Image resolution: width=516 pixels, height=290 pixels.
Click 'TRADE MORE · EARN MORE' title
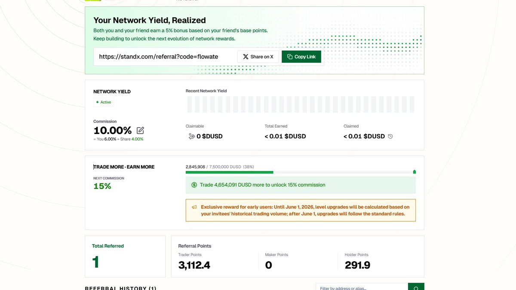pyautogui.click(x=124, y=167)
